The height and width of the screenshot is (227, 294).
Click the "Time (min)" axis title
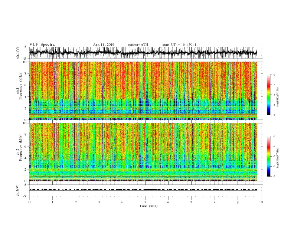tap(148, 206)
